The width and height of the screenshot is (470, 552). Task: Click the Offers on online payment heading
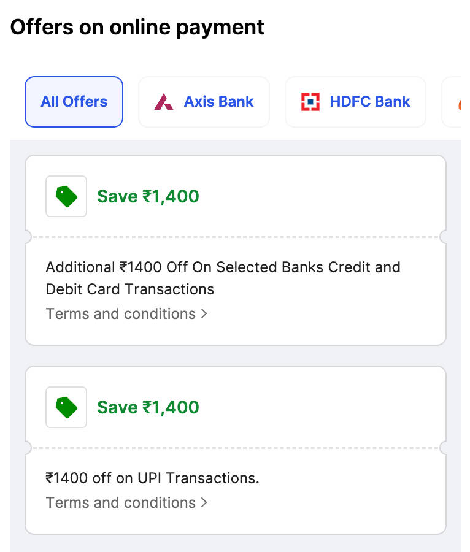coord(137,27)
